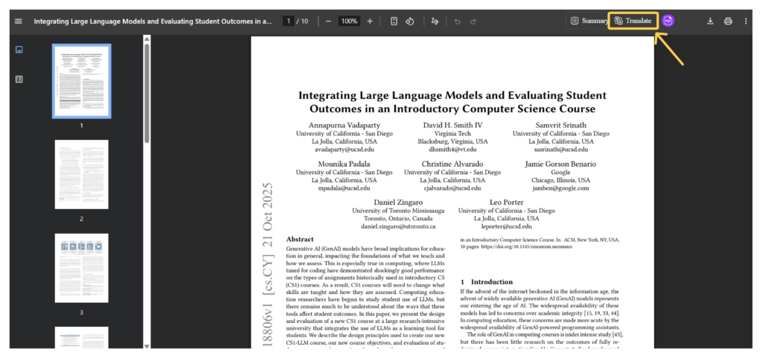
Task: Click the avadaparty@ucsd.edu email address
Action: pos(344,149)
